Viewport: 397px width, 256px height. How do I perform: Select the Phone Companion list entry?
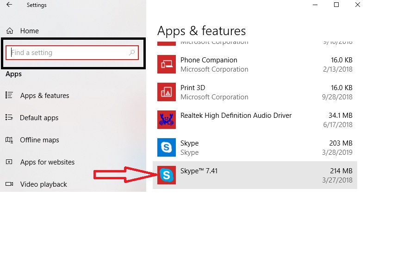[x=254, y=65]
